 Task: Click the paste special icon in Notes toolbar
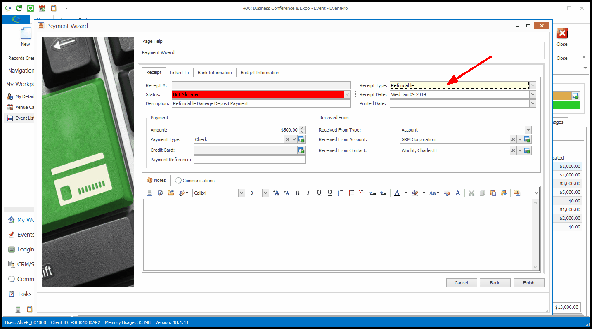pyautogui.click(x=504, y=193)
